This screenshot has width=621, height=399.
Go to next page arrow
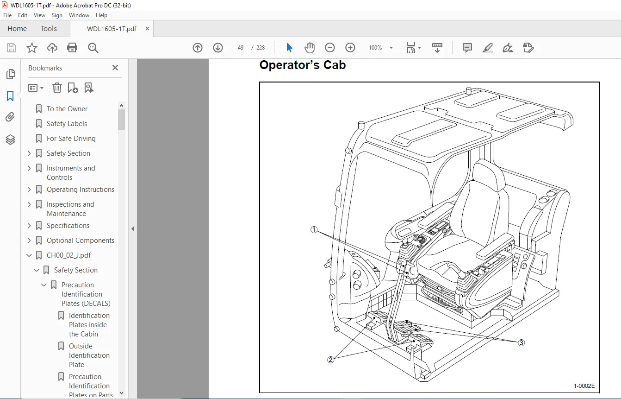(218, 48)
